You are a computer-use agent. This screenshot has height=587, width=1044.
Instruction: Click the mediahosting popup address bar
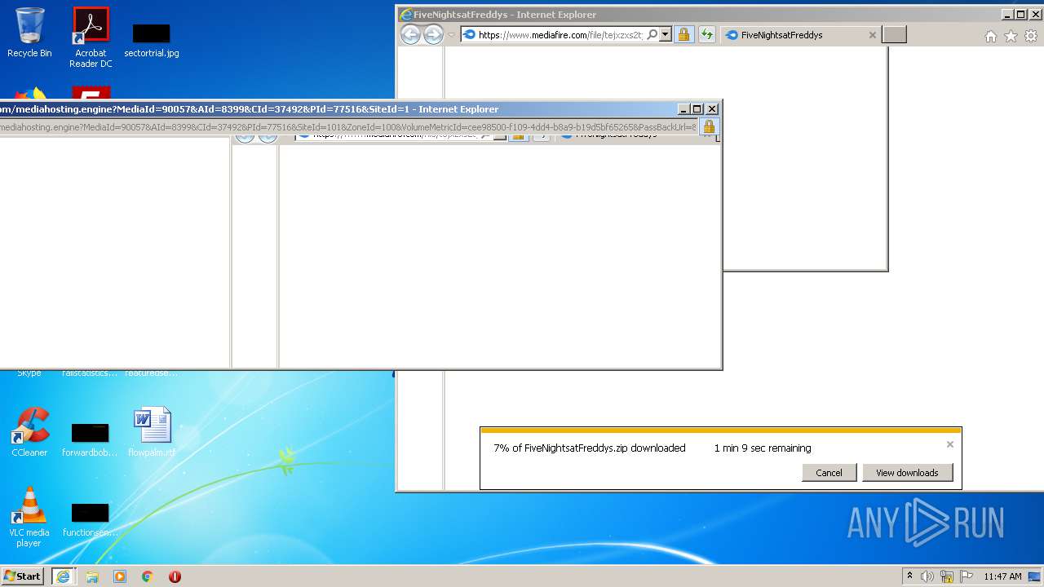pos(348,127)
